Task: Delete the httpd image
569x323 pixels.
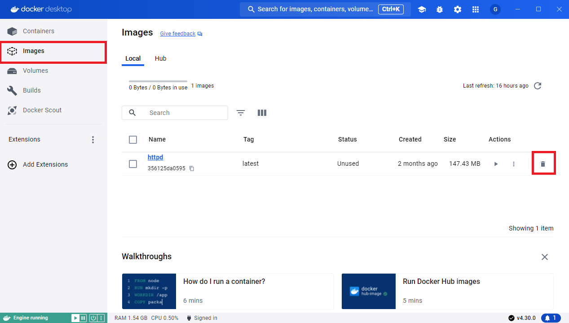Action: pos(543,164)
